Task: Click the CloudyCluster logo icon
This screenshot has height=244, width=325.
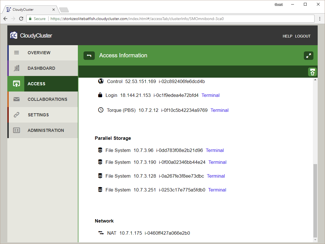Action: point(14,36)
